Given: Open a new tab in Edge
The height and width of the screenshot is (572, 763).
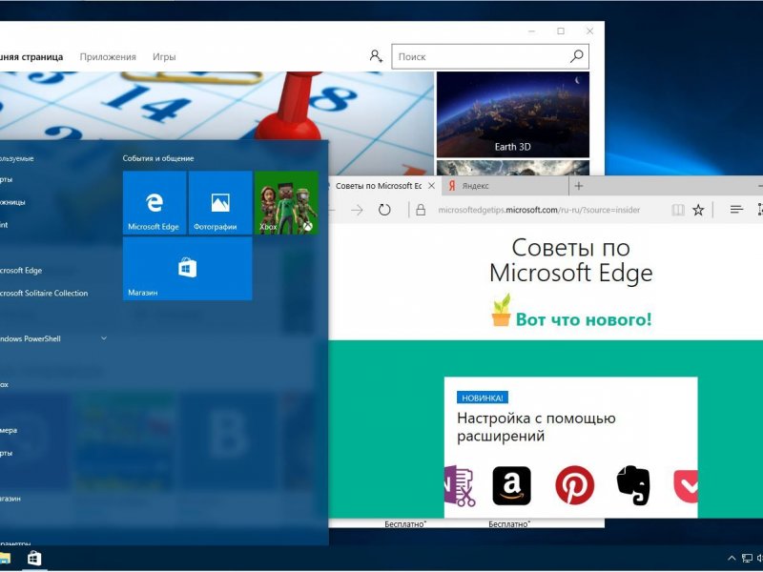Looking at the screenshot, I should coord(579,186).
